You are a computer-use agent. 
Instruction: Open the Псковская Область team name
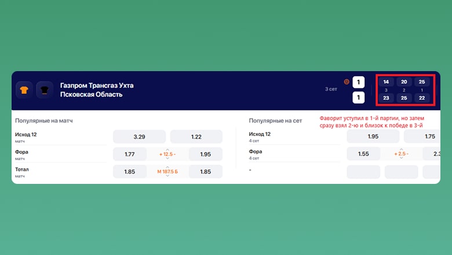(x=92, y=94)
